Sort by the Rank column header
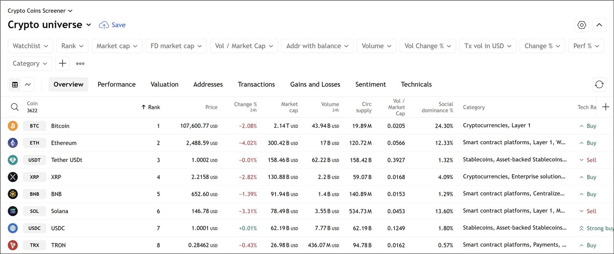The image size is (614, 254). pyautogui.click(x=151, y=107)
